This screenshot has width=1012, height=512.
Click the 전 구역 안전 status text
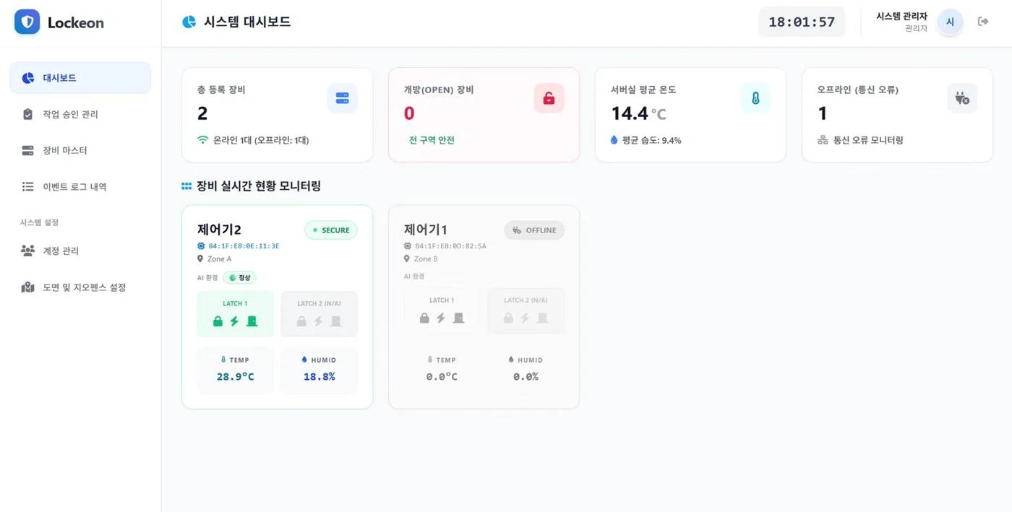432,140
